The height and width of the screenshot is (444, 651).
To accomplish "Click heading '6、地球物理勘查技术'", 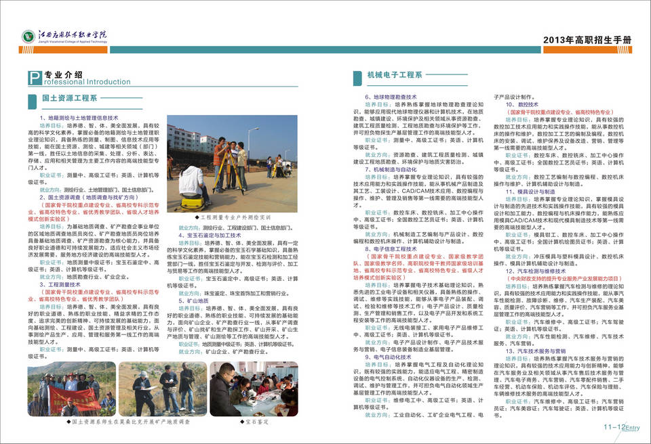I will (391, 97).
